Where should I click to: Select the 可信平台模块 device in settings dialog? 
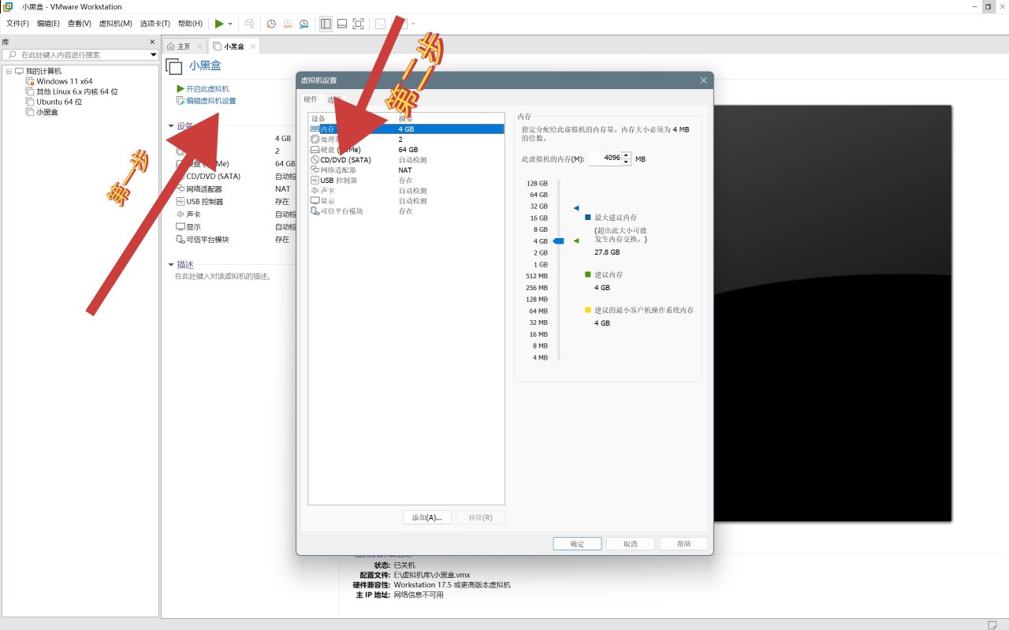tap(341, 211)
